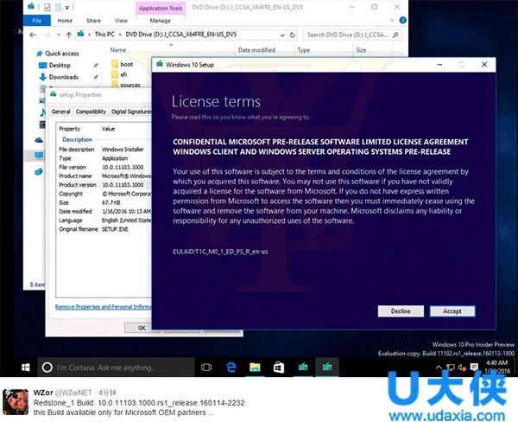This screenshot has height=422, width=518.
Task: Open Digital Signatures tab in setup Properties
Action: point(131,112)
